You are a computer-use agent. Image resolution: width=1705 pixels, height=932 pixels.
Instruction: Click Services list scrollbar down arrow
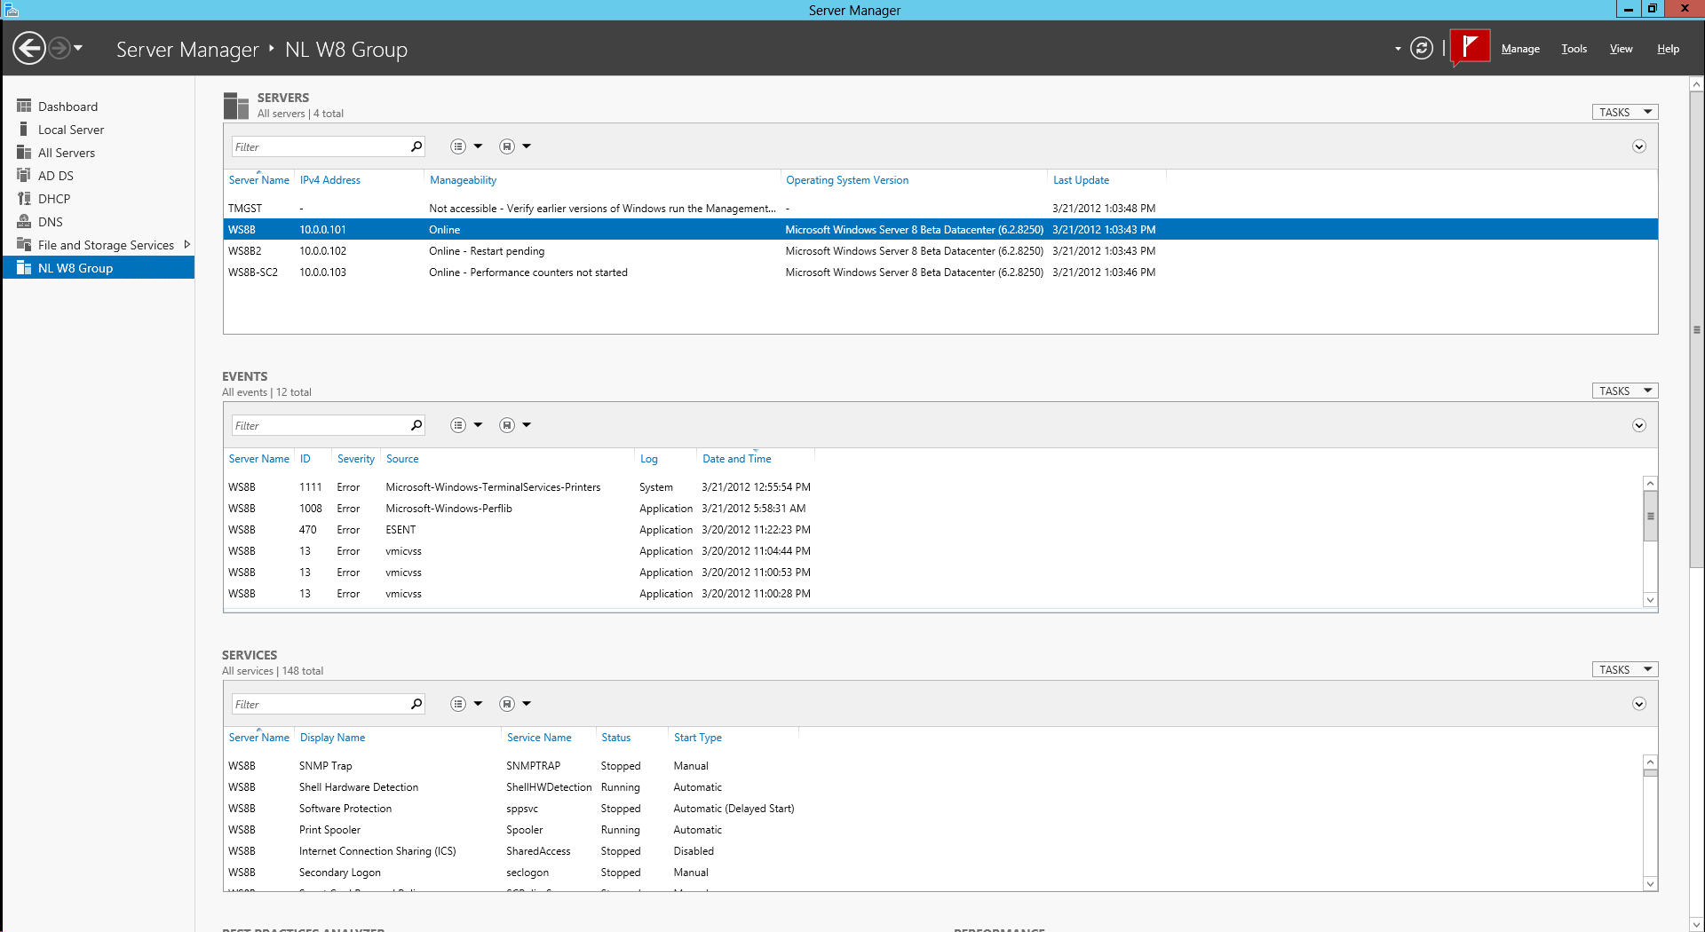[1650, 883]
